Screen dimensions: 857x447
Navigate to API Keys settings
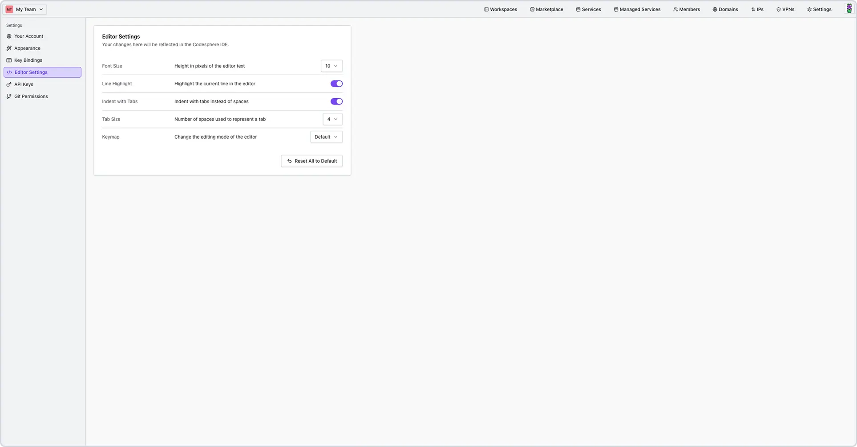tap(24, 84)
